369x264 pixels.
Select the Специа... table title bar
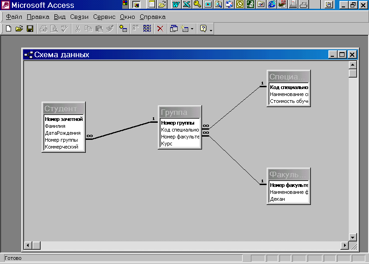tap(289, 77)
